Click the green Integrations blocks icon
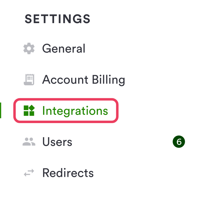This screenshot has height=197, width=201. 29,111
